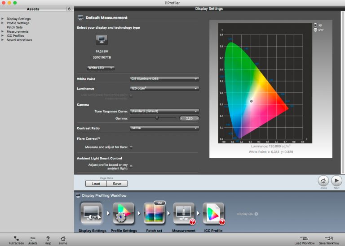Open the Contrast Ratio dropdown
This screenshot has height=246, width=345.
(x=164, y=128)
